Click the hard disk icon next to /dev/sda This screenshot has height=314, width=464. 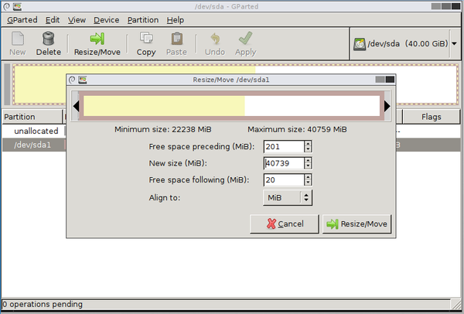(x=360, y=44)
